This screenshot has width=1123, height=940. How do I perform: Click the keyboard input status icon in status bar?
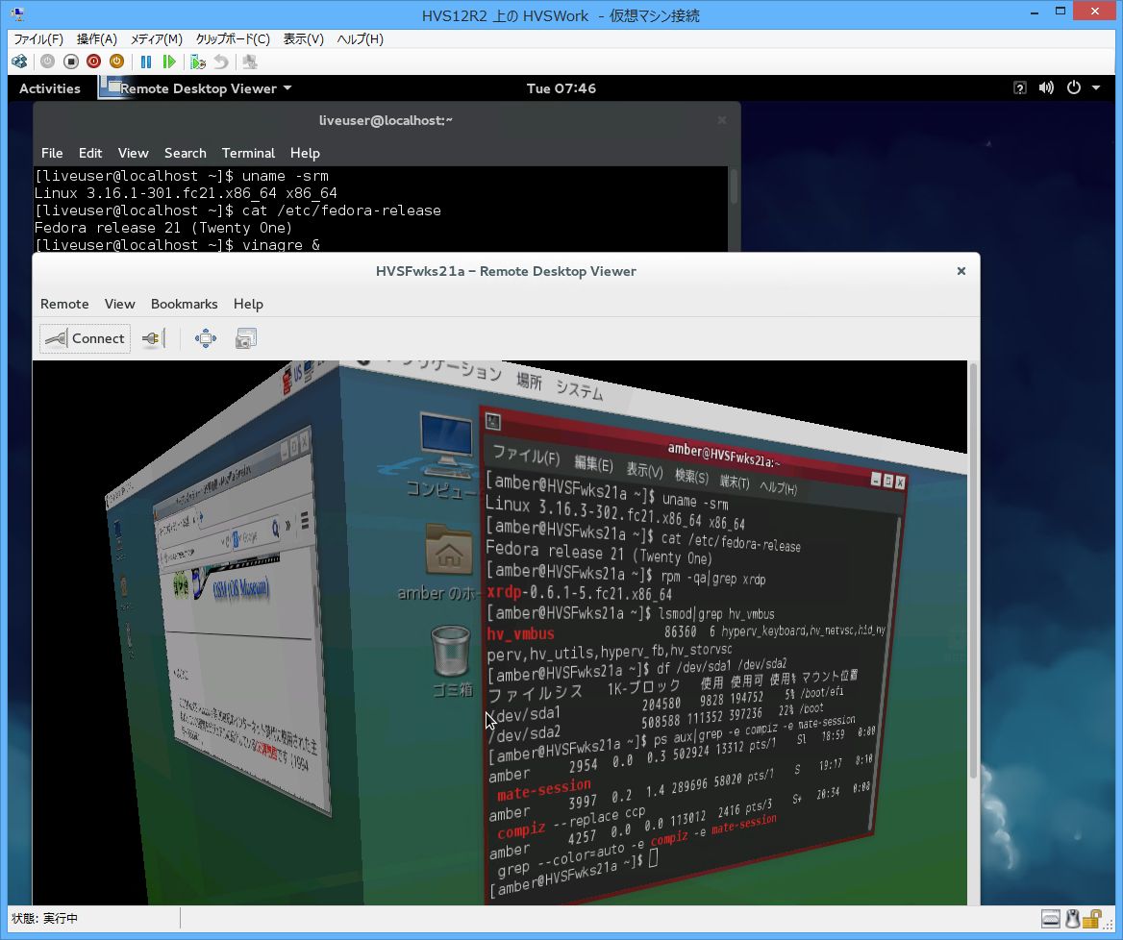[1051, 919]
